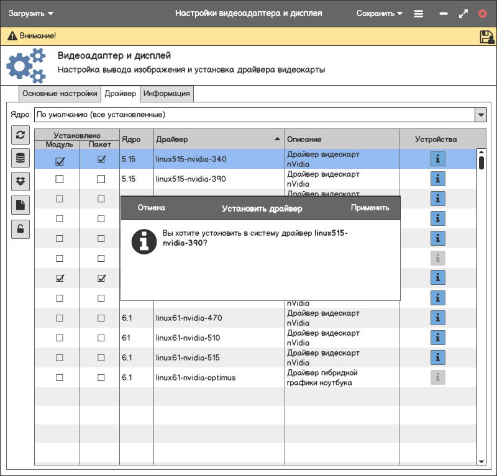This screenshot has width=497, height=476.
Task: Enable module checkbox for linux61-nvidia-optimus
Action: [60, 377]
